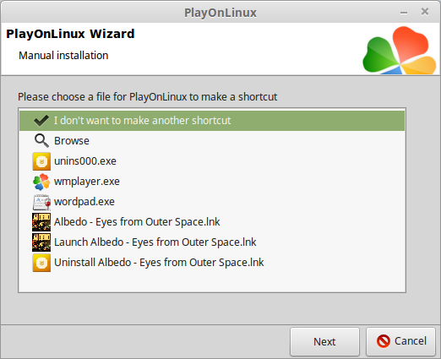
Task: Click the Uninstall Albedo shortcut's icon
Action: point(41,263)
